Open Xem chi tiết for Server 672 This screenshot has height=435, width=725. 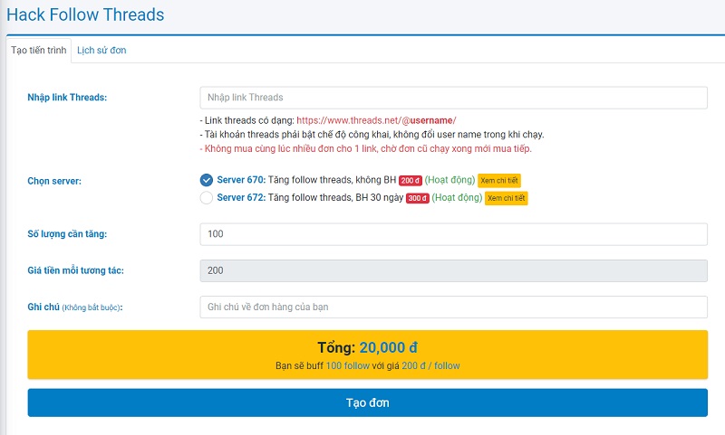[x=507, y=198]
